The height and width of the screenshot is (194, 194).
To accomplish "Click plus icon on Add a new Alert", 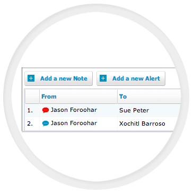I will 103,78.
